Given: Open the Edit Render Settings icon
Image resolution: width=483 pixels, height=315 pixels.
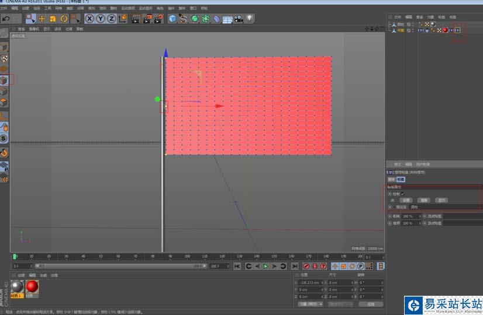Looking at the screenshot, I should coord(158,19).
